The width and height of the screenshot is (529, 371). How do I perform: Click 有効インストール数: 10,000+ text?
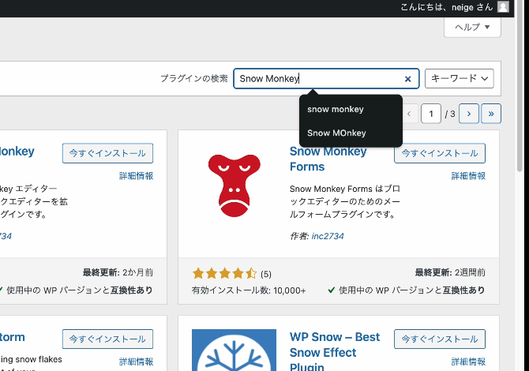coord(249,290)
